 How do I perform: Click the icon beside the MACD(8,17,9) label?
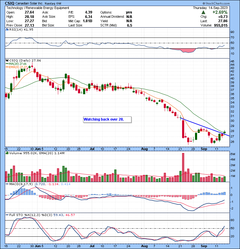pos(7,184)
